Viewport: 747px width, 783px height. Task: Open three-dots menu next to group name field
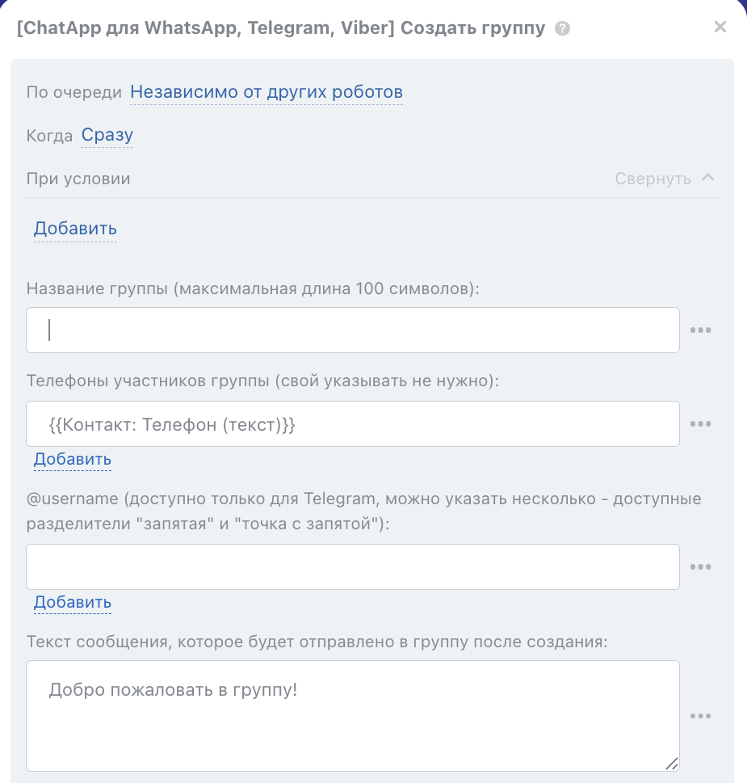(x=700, y=330)
